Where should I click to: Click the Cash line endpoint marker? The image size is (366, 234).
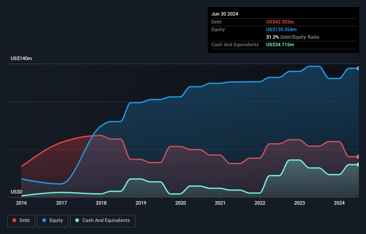[358, 165]
